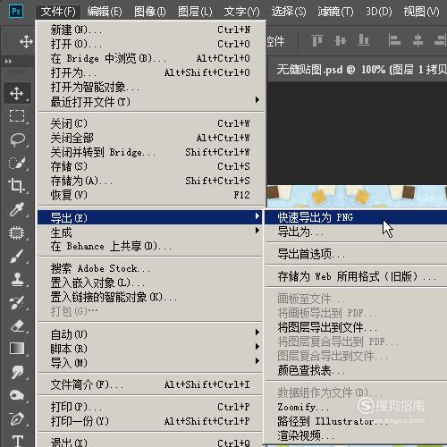
Task: Choose 将图层导出到文件
Action: pyautogui.click(x=356, y=327)
